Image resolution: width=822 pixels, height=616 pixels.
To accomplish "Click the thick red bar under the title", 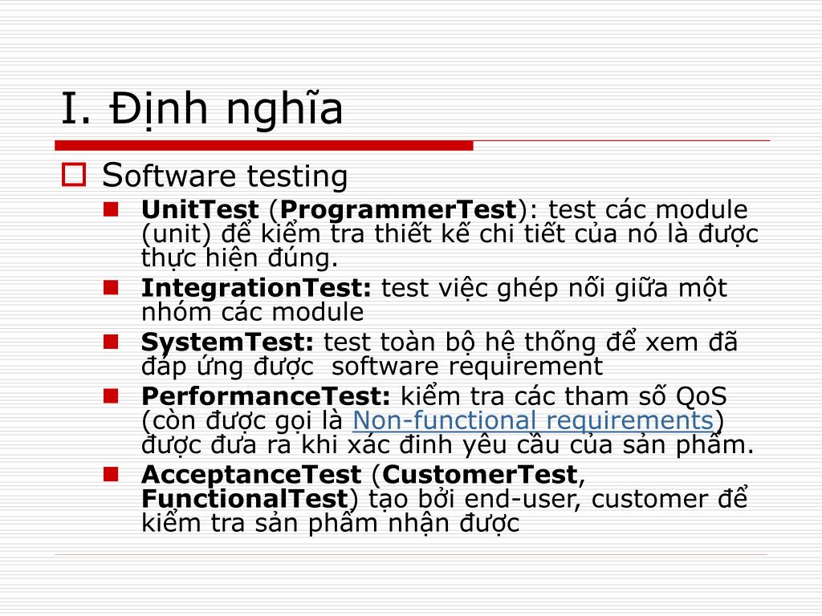I will [263, 146].
